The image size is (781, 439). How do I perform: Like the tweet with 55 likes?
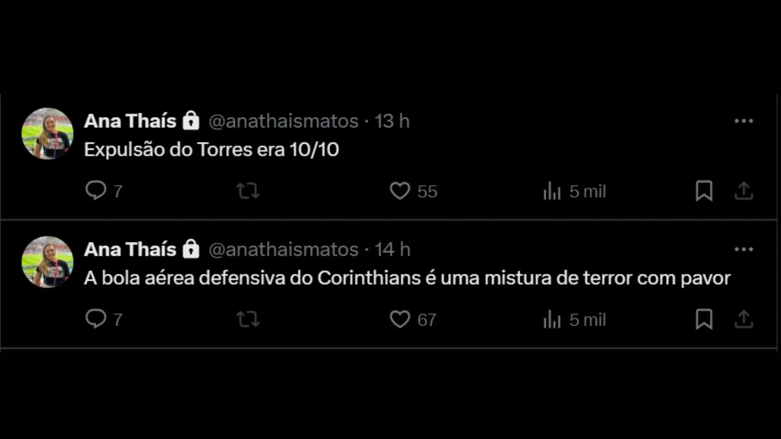(400, 191)
